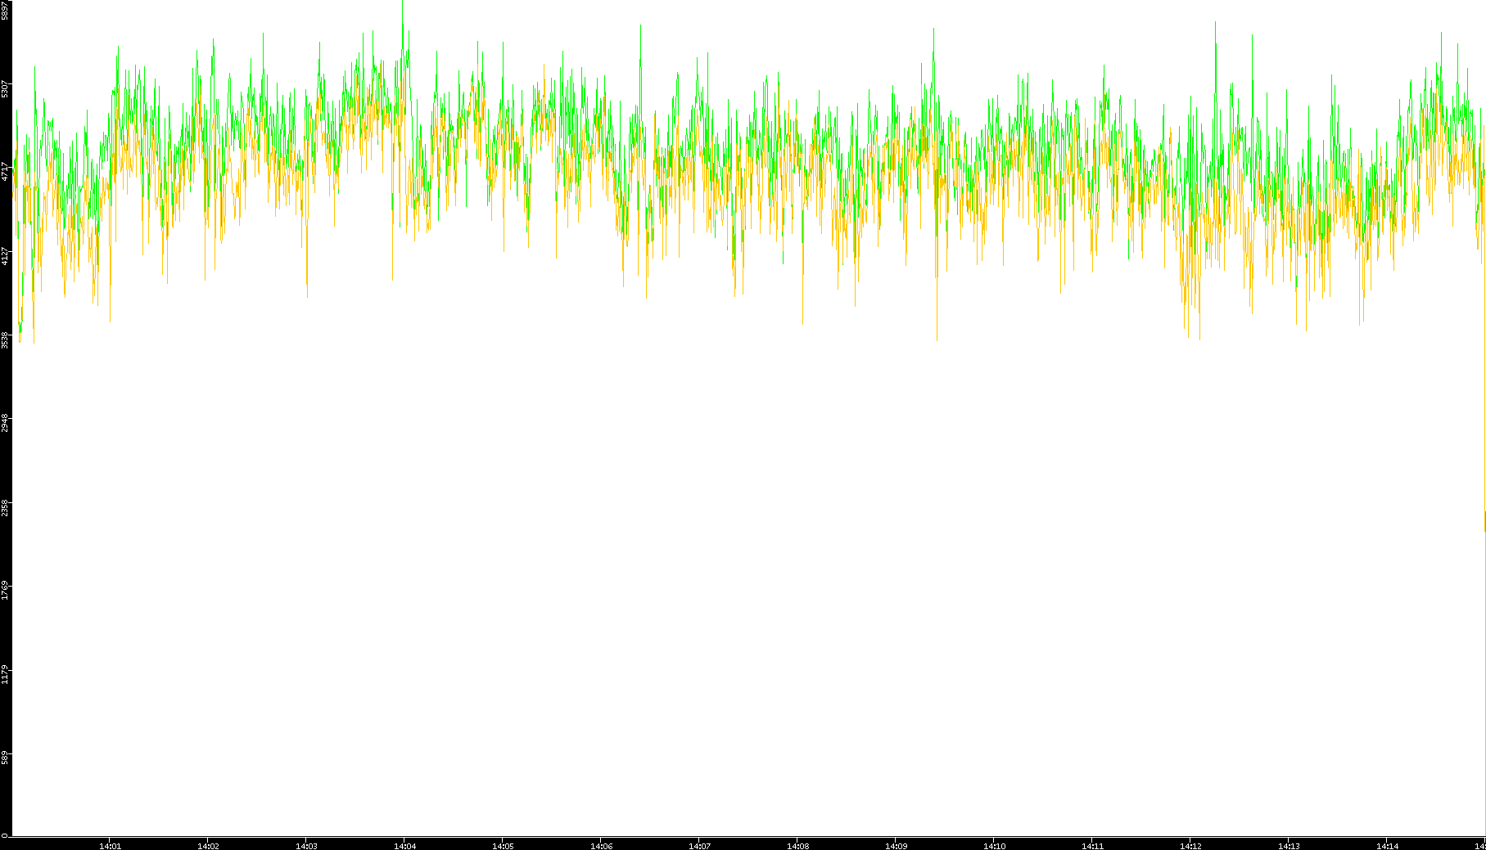Click the 14:04 marker on time axis
The height and width of the screenshot is (850, 1486).
pyautogui.click(x=404, y=846)
